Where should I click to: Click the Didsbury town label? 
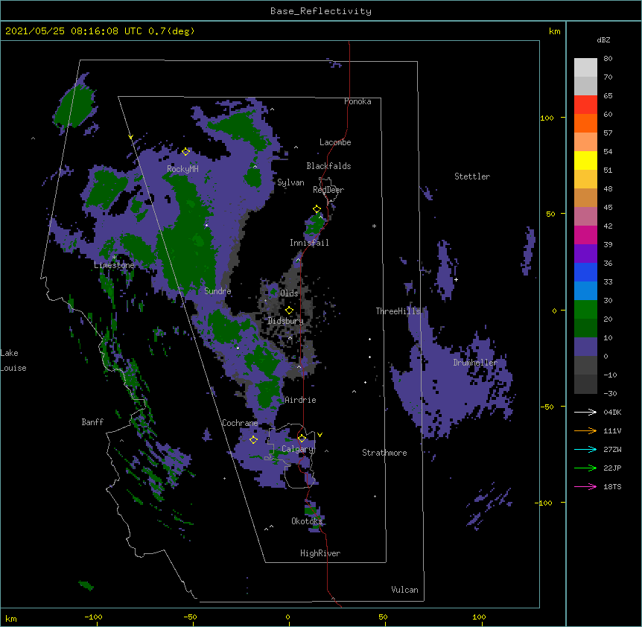coord(285,321)
